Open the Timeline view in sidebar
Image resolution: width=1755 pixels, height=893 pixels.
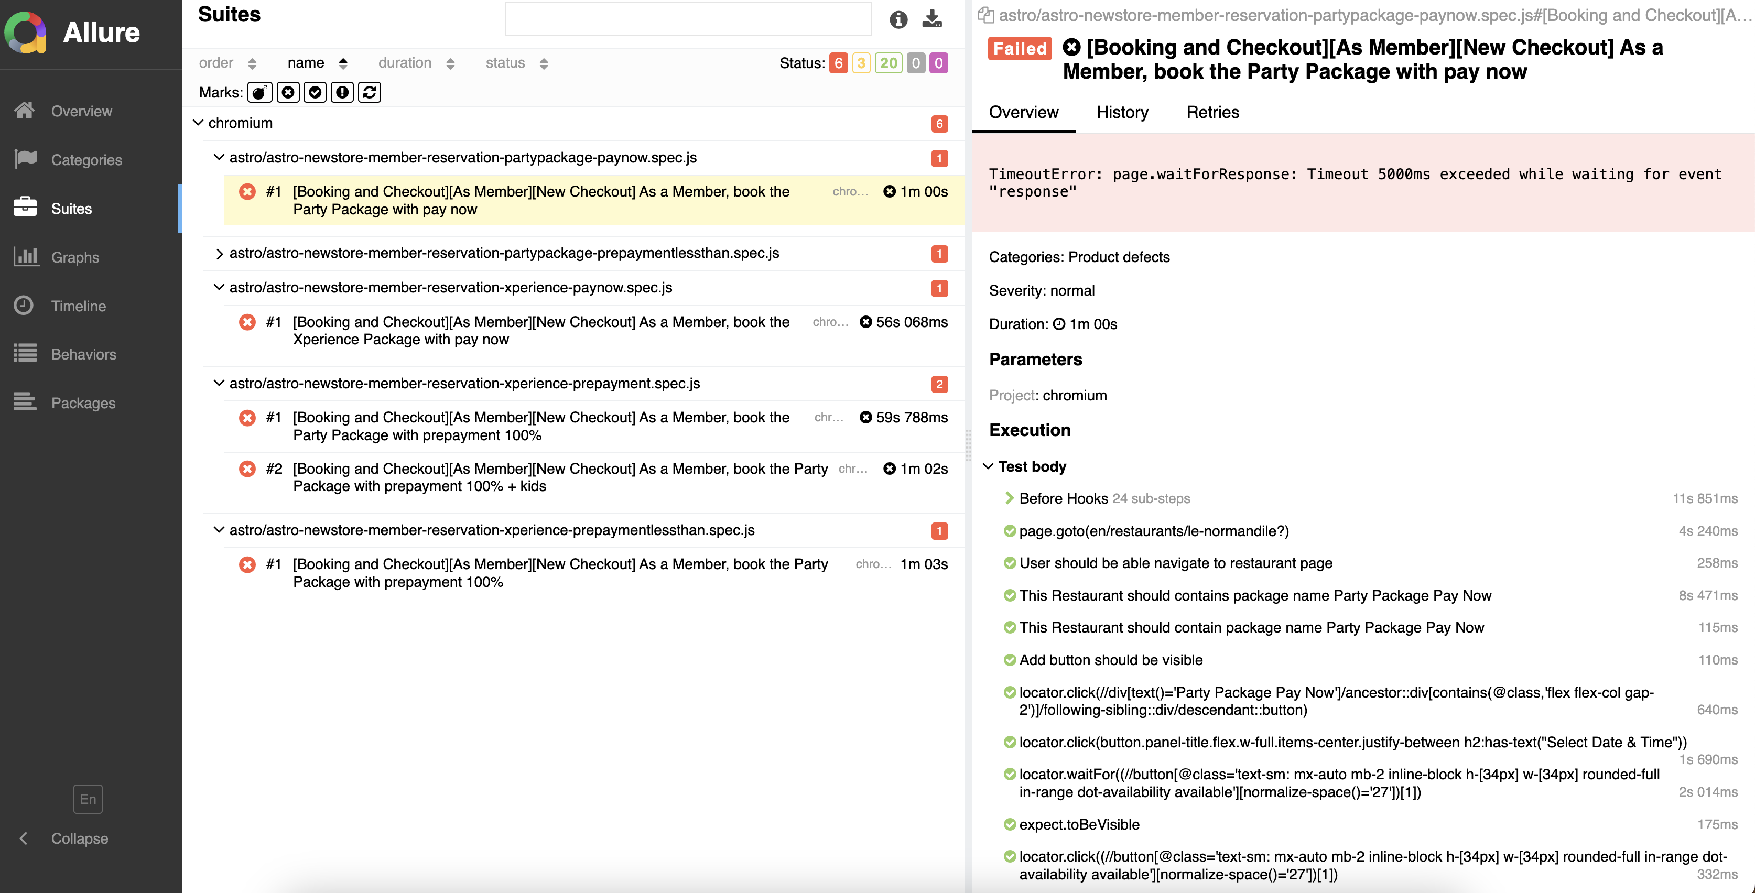coord(78,306)
